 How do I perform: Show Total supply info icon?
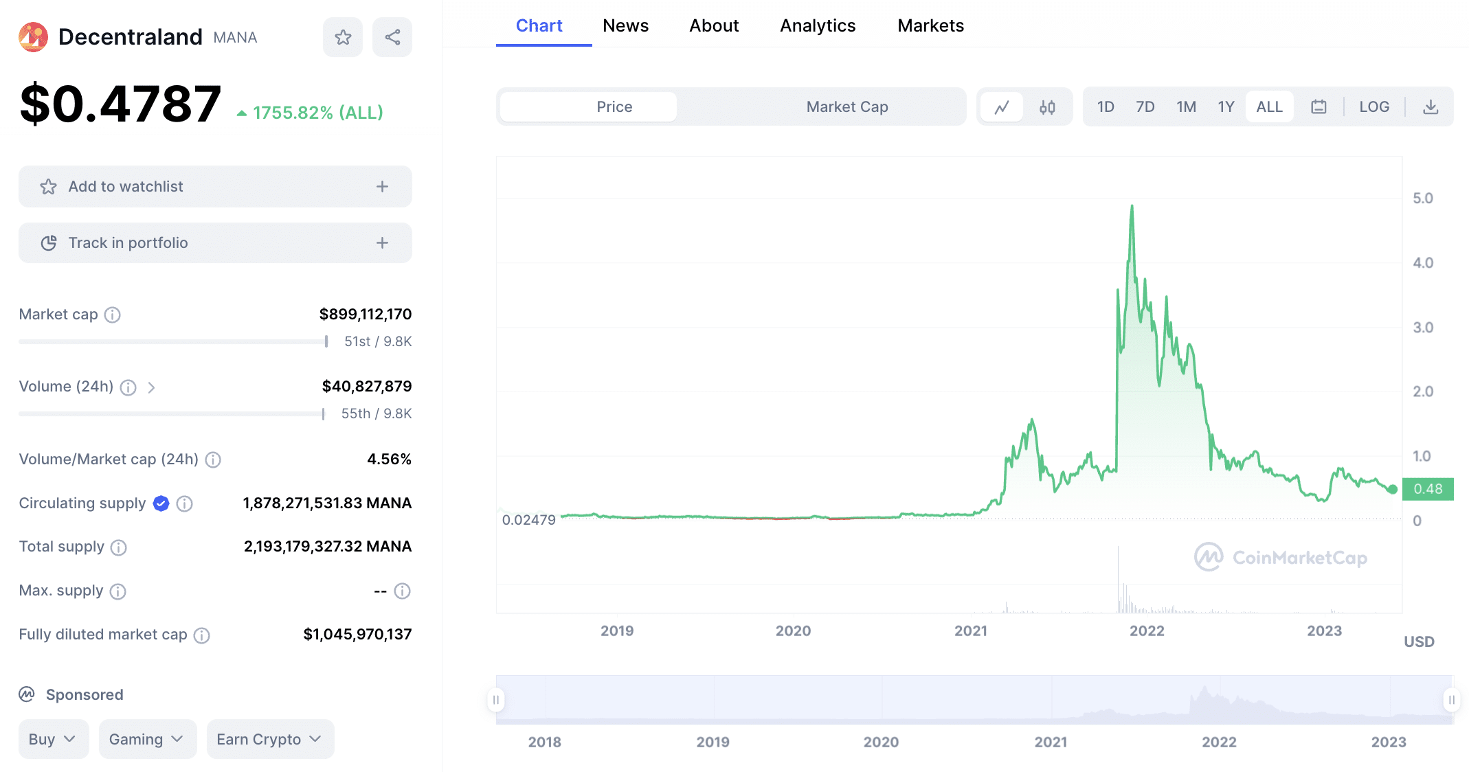(x=118, y=547)
